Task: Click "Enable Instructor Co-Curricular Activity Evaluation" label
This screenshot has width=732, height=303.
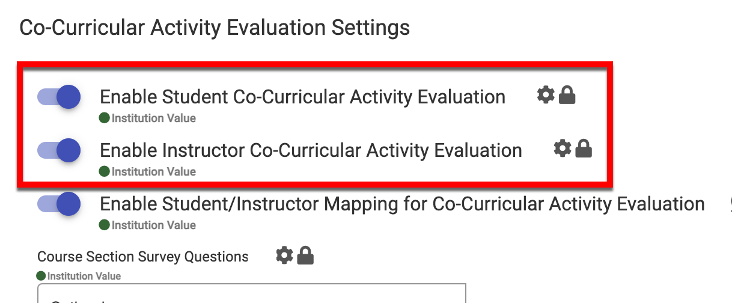Action: point(311,150)
